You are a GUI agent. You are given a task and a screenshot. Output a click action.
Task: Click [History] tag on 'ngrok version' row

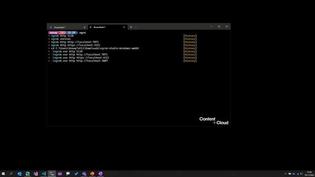pyautogui.click(x=190, y=39)
